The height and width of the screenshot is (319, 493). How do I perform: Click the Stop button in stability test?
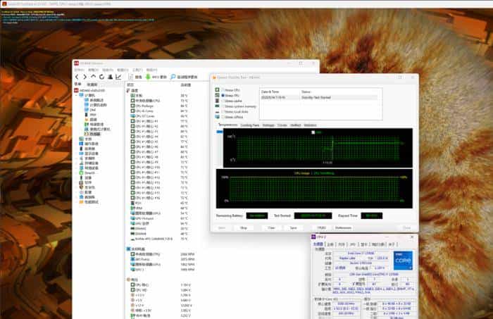243,227
